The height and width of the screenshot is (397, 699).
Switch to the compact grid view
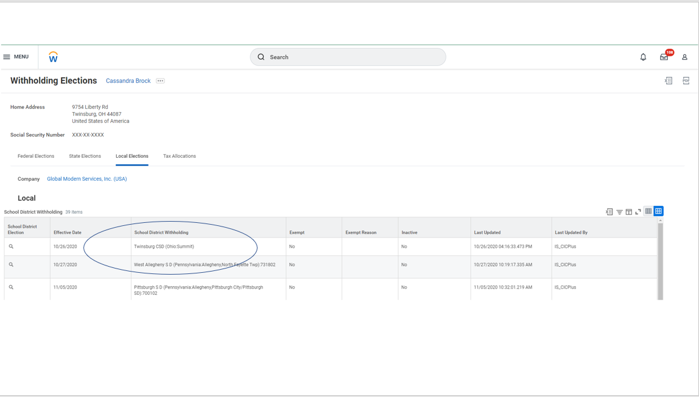pyautogui.click(x=648, y=211)
